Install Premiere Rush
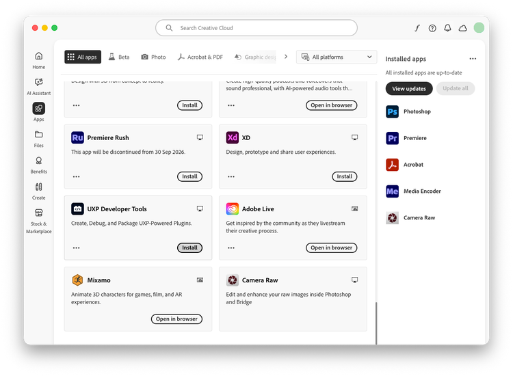This screenshot has height=376, width=513. coord(189,176)
